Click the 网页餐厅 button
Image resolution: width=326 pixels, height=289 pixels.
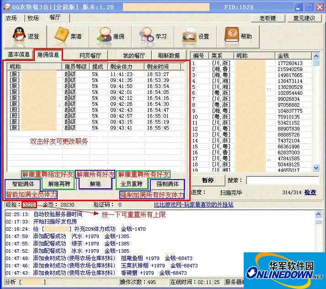[x=91, y=55]
